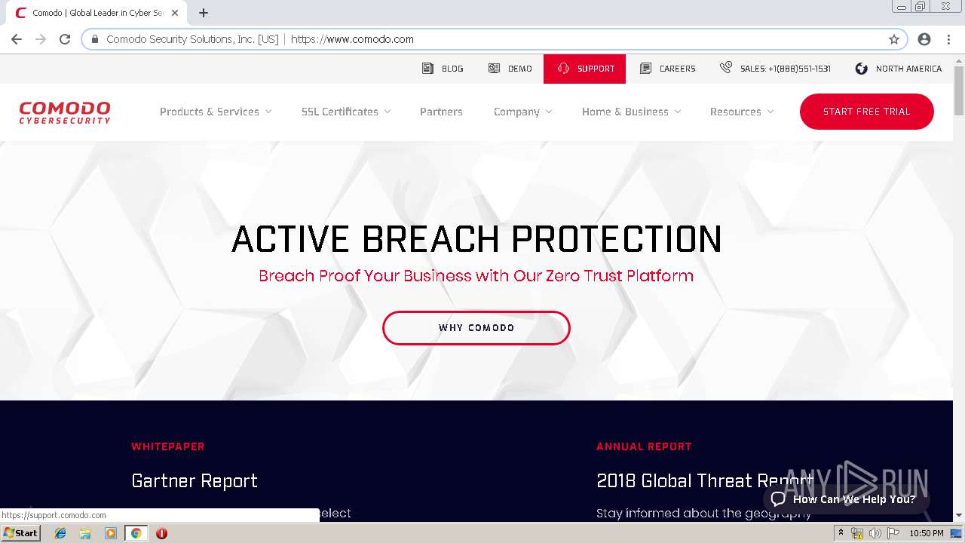Click the Chrome taskbar icon
The height and width of the screenshot is (543, 965).
point(136,533)
